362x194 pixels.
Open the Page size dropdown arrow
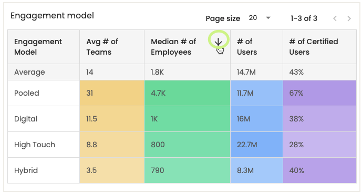point(268,18)
